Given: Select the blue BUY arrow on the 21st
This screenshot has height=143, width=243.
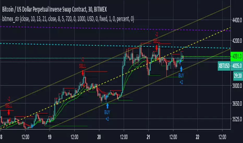Looking at the screenshot, I should coord(181,69).
